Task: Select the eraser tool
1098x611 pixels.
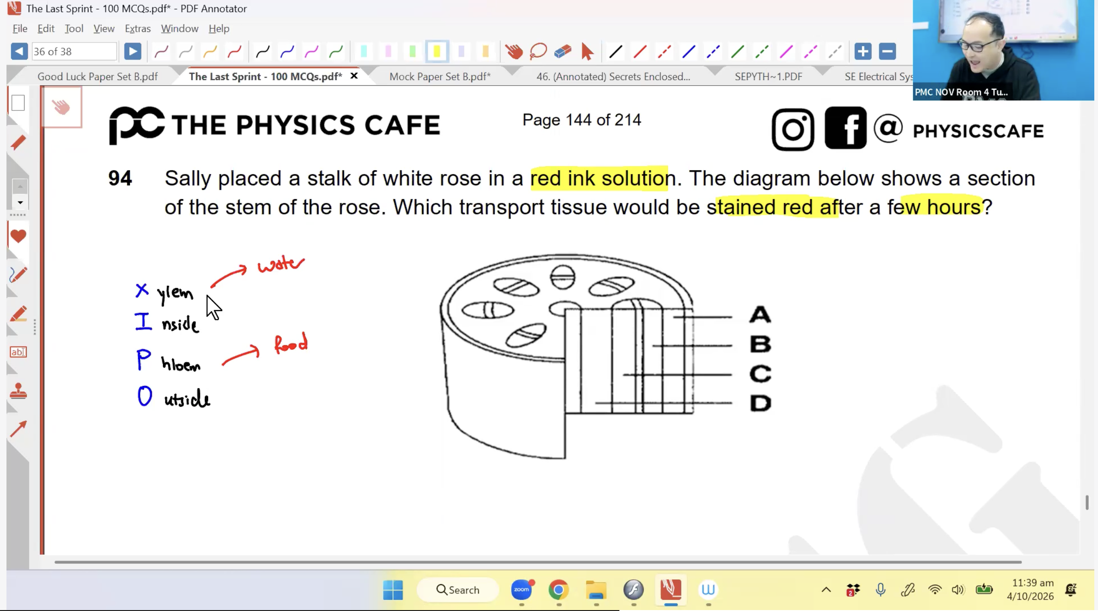Action: (563, 51)
